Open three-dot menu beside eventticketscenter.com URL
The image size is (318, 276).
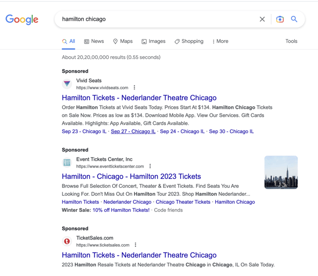tap(150, 166)
